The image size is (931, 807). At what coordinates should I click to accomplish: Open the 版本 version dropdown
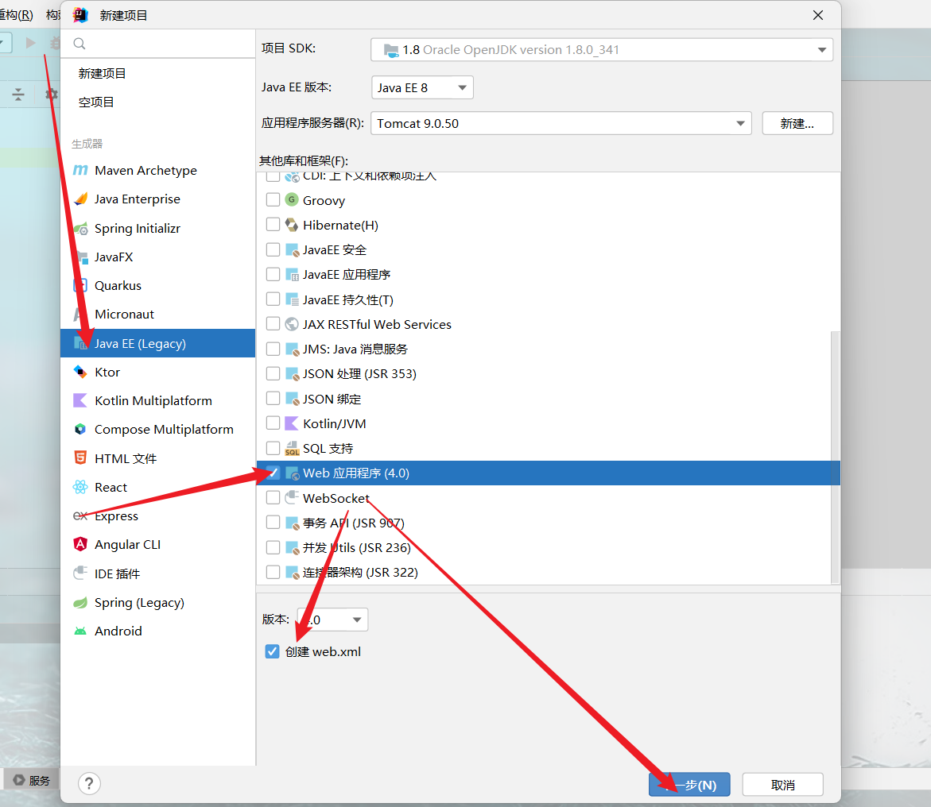[332, 620]
